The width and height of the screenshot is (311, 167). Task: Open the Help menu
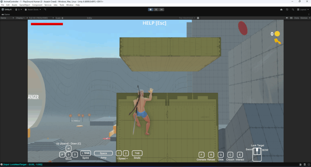[77, 5]
